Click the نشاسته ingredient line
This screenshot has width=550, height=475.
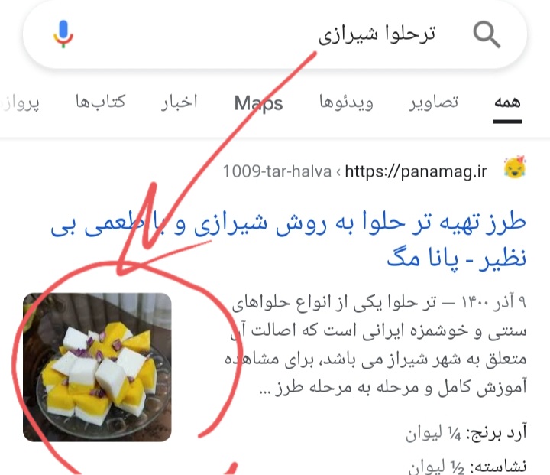point(467,467)
